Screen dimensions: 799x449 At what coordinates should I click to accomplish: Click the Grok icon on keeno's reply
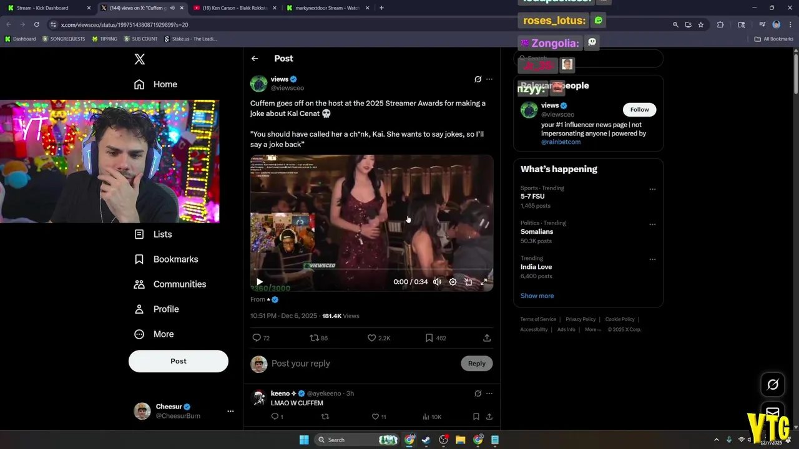click(478, 393)
